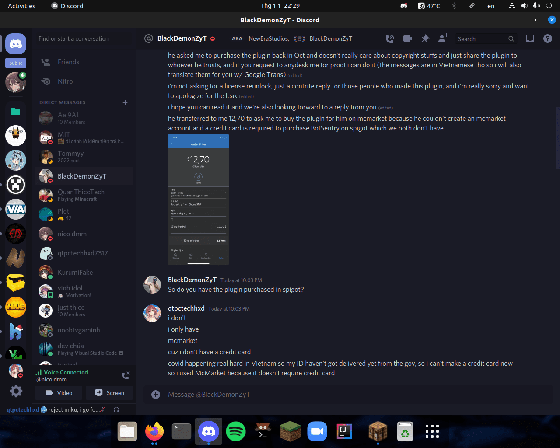The height and width of the screenshot is (448, 560).
Task: Open the HIVE server
Action: tap(16, 307)
